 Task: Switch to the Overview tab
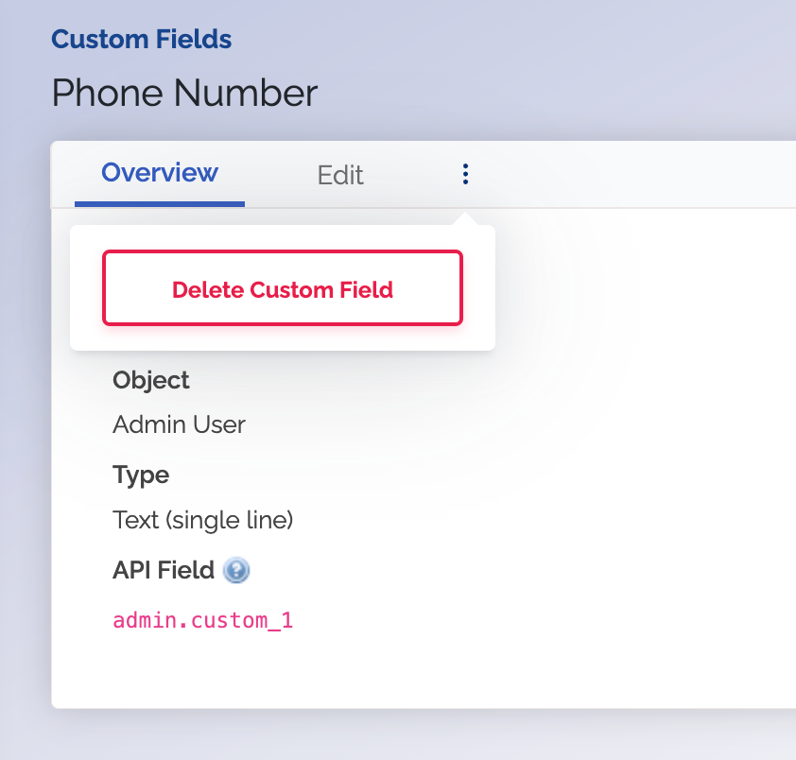click(160, 173)
